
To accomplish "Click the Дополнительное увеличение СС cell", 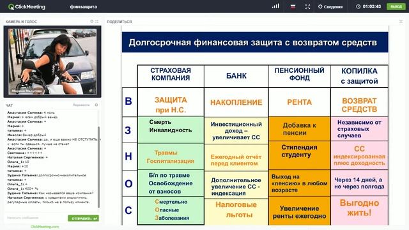I will click(236, 185).
